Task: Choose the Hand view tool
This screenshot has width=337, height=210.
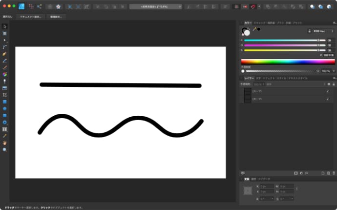Action: click(5, 143)
